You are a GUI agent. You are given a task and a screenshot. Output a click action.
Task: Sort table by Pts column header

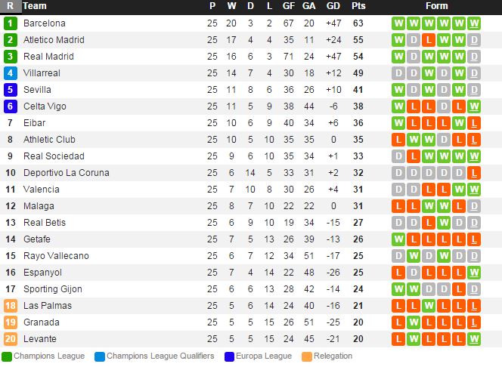click(x=358, y=6)
